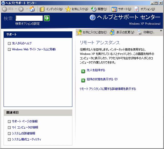Click the Back arrow button
164x149 pixels.
(5, 9)
